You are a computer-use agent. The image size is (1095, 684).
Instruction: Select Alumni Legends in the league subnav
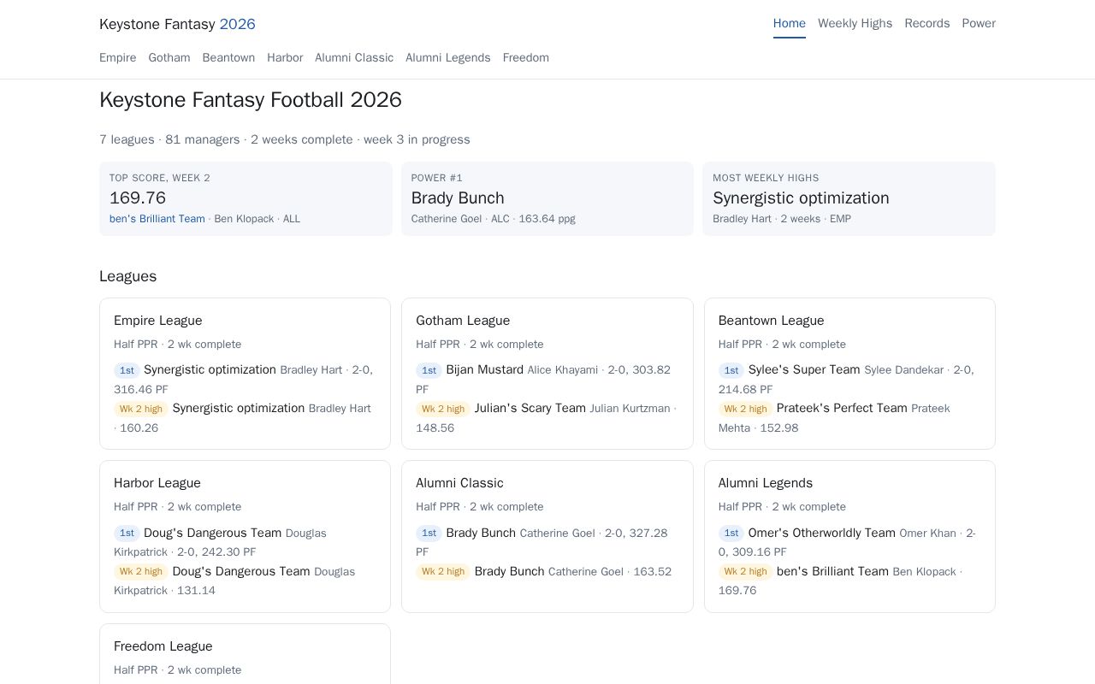(448, 57)
